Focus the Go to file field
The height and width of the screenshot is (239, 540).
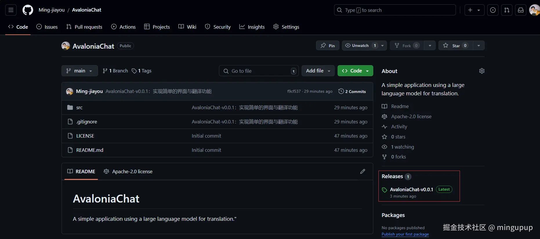[259, 71]
